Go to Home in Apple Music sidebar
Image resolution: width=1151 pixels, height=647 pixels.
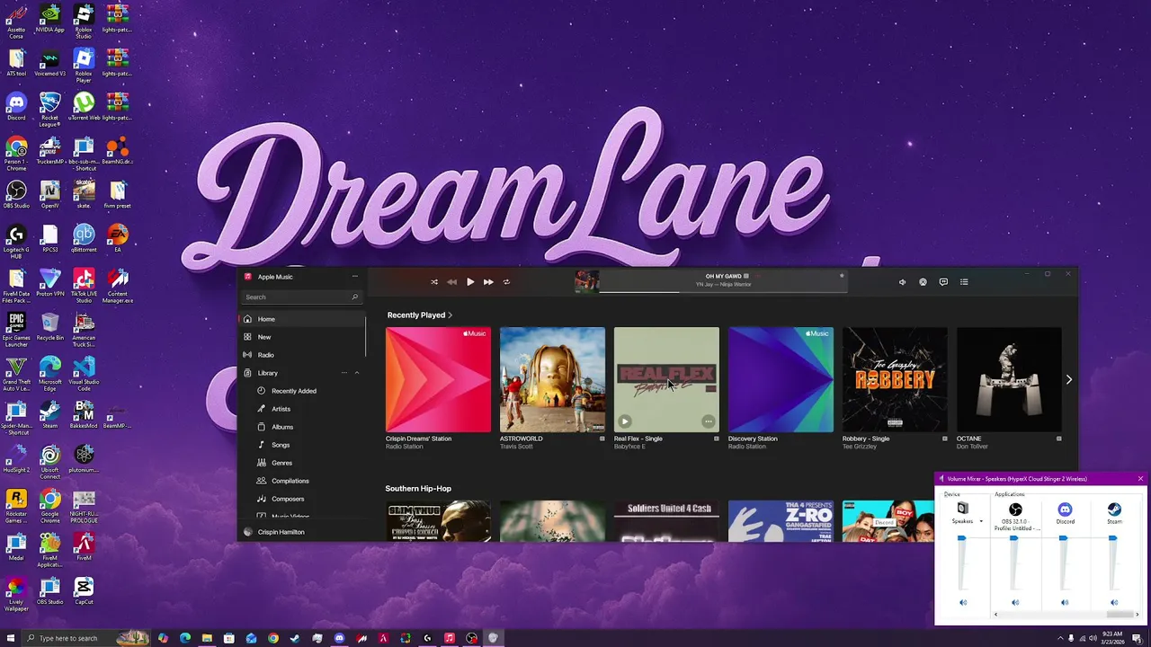302,319
